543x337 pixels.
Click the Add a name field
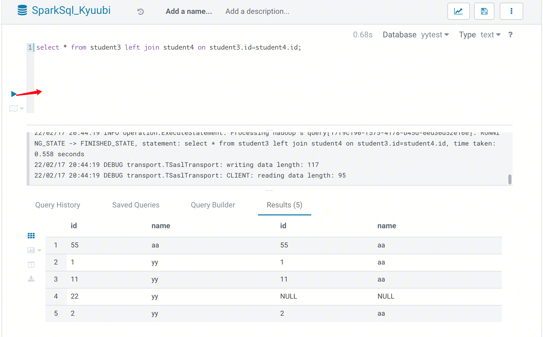(x=188, y=11)
